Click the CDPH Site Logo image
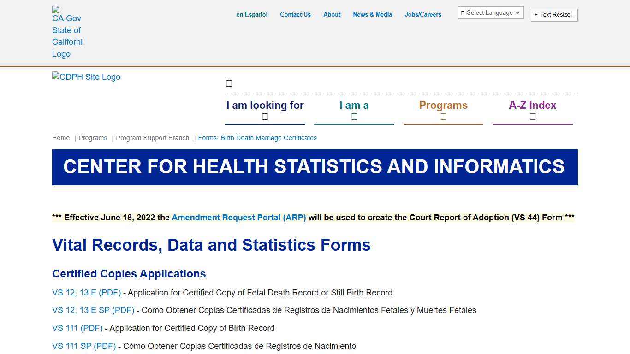The image size is (630, 354). [86, 77]
